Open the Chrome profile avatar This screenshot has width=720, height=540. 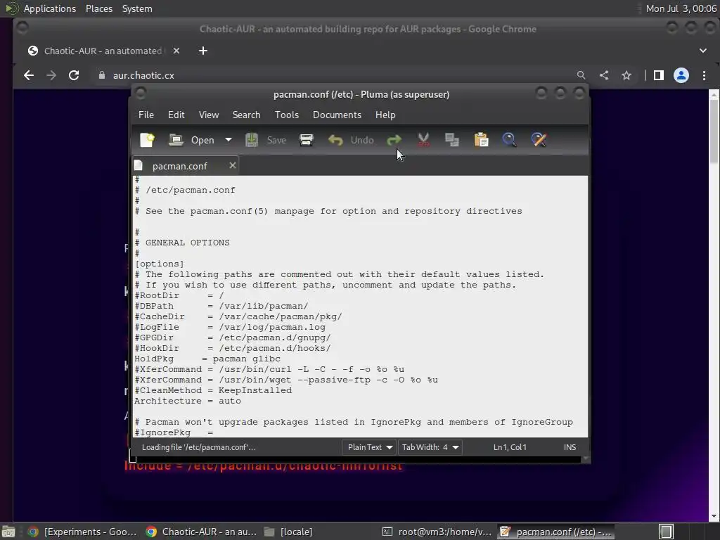point(681,75)
